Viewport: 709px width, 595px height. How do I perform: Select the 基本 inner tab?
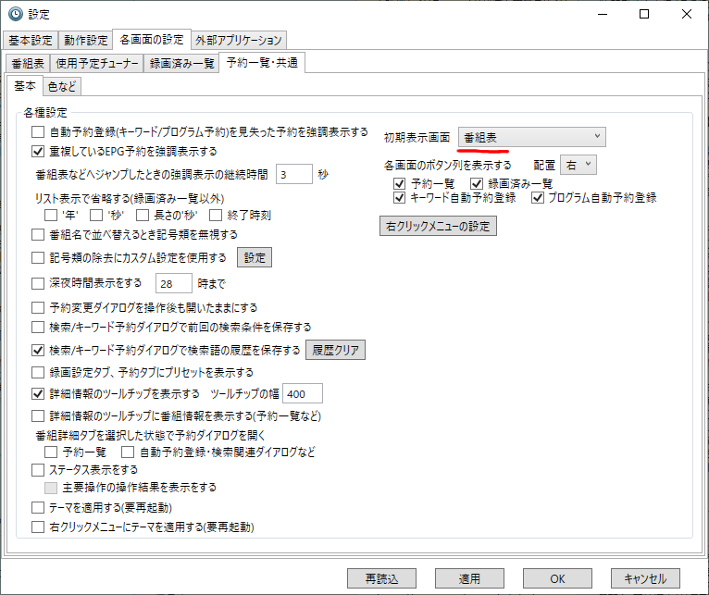(24, 85)
